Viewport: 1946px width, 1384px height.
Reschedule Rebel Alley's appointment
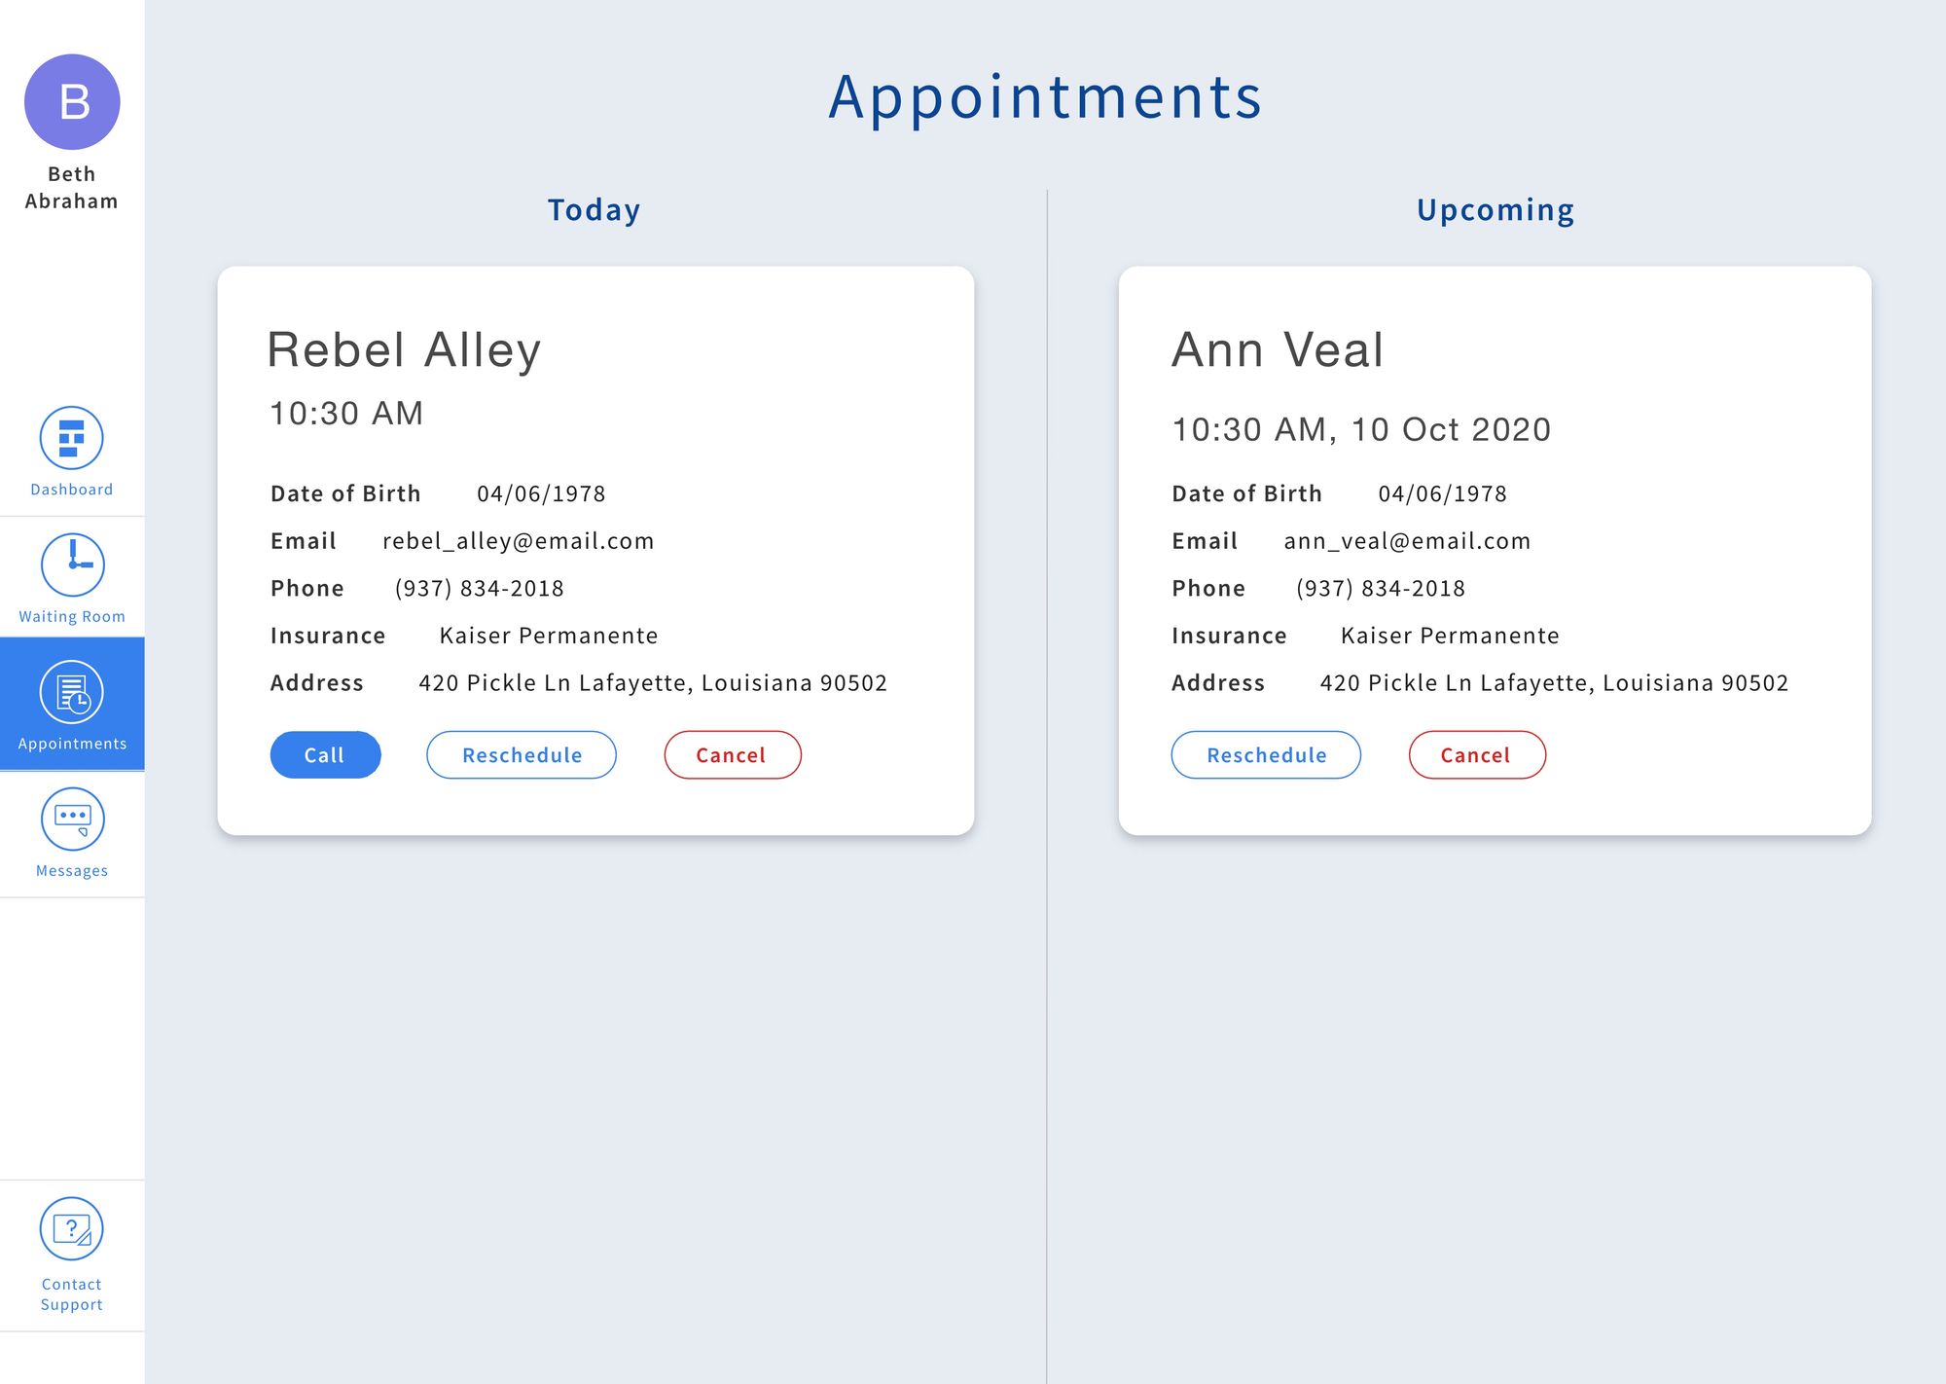[522, 755]
